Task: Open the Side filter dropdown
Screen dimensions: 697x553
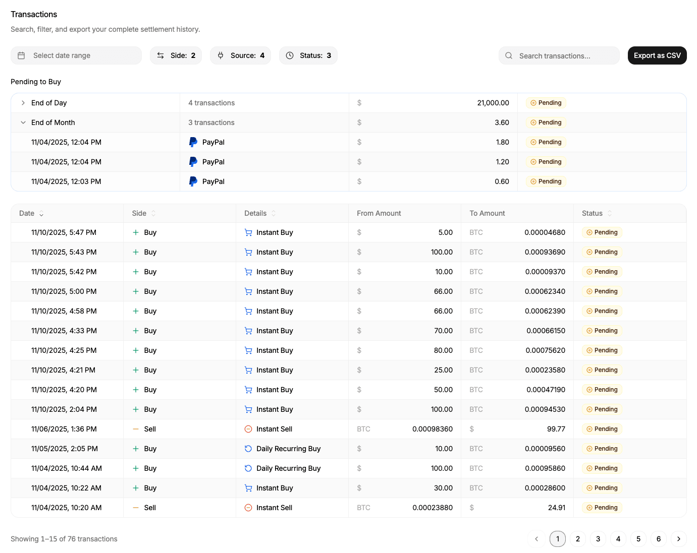Action: coord(176,55)
